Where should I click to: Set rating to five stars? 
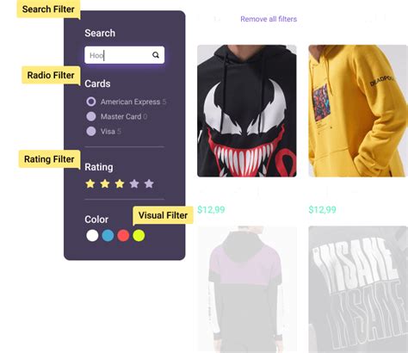[x=149, y=183]
